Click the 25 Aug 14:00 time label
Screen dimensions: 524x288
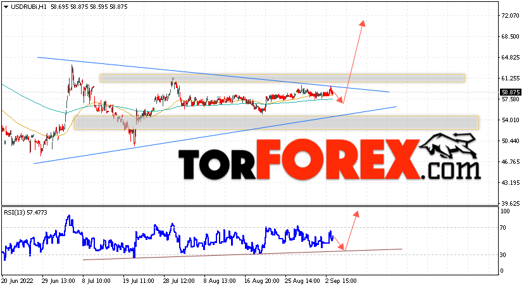click(x=302, y=281)
